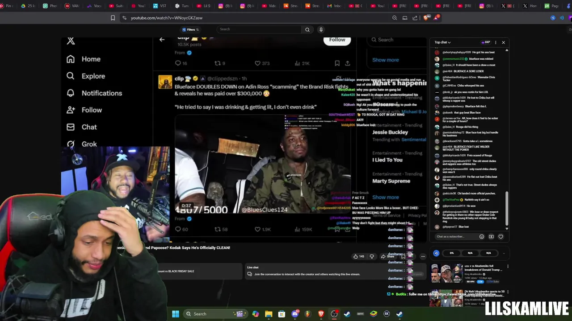Open the Filters control above video

click(190, 29)
